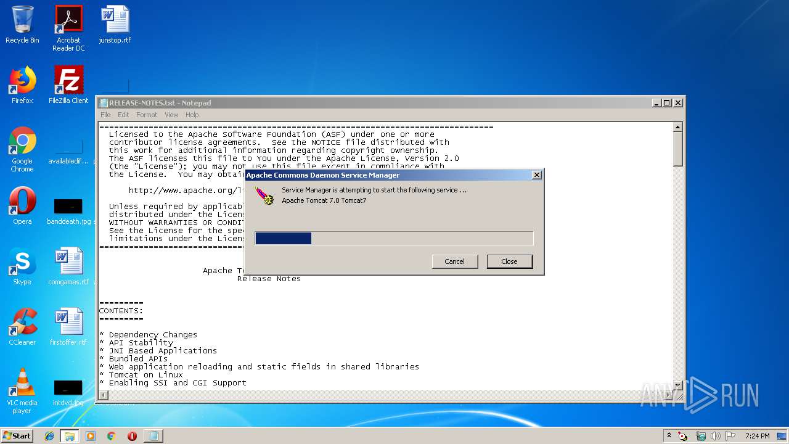
Task: Cancel the Tomcat service start
Action: 455,261
